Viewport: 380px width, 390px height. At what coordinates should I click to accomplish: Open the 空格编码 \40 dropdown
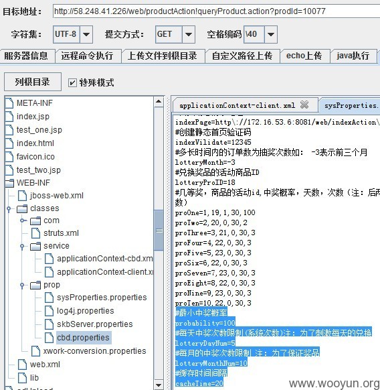click(271, 34)
